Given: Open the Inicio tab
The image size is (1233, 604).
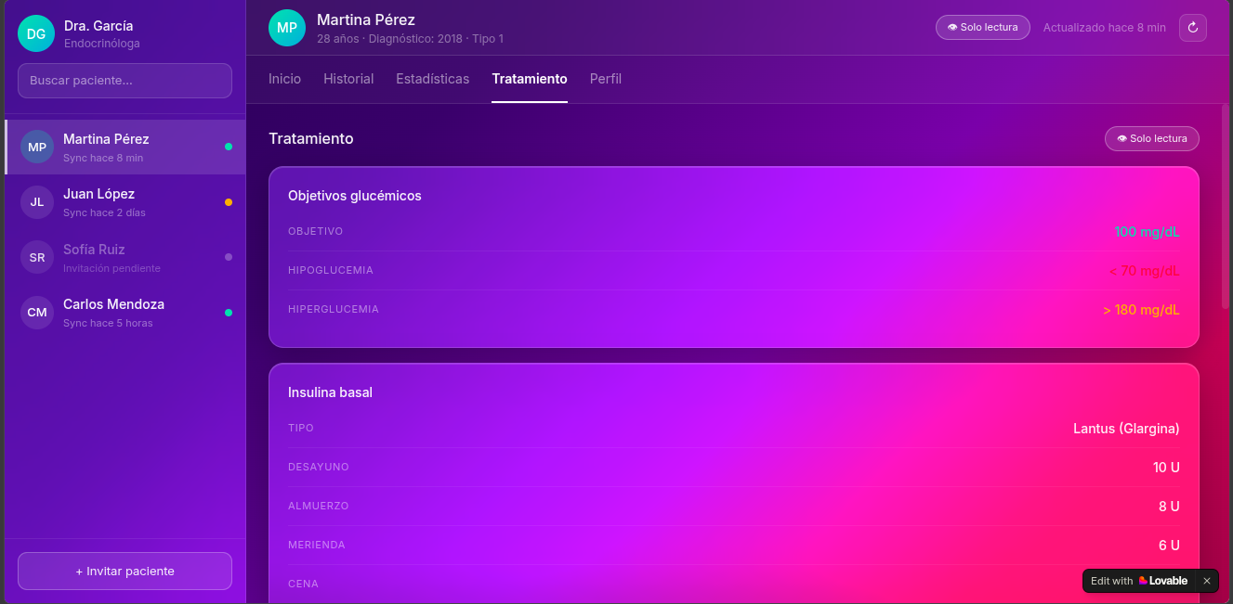Looking at the screenshot, I should click(x=284, y=79).
